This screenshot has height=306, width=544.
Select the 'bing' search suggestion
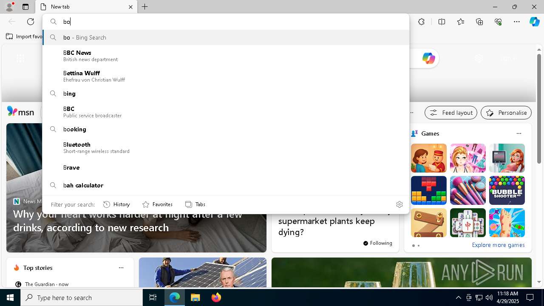[x=226, y=93]
